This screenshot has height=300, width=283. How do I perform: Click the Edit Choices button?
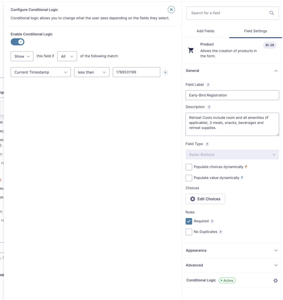205,199
